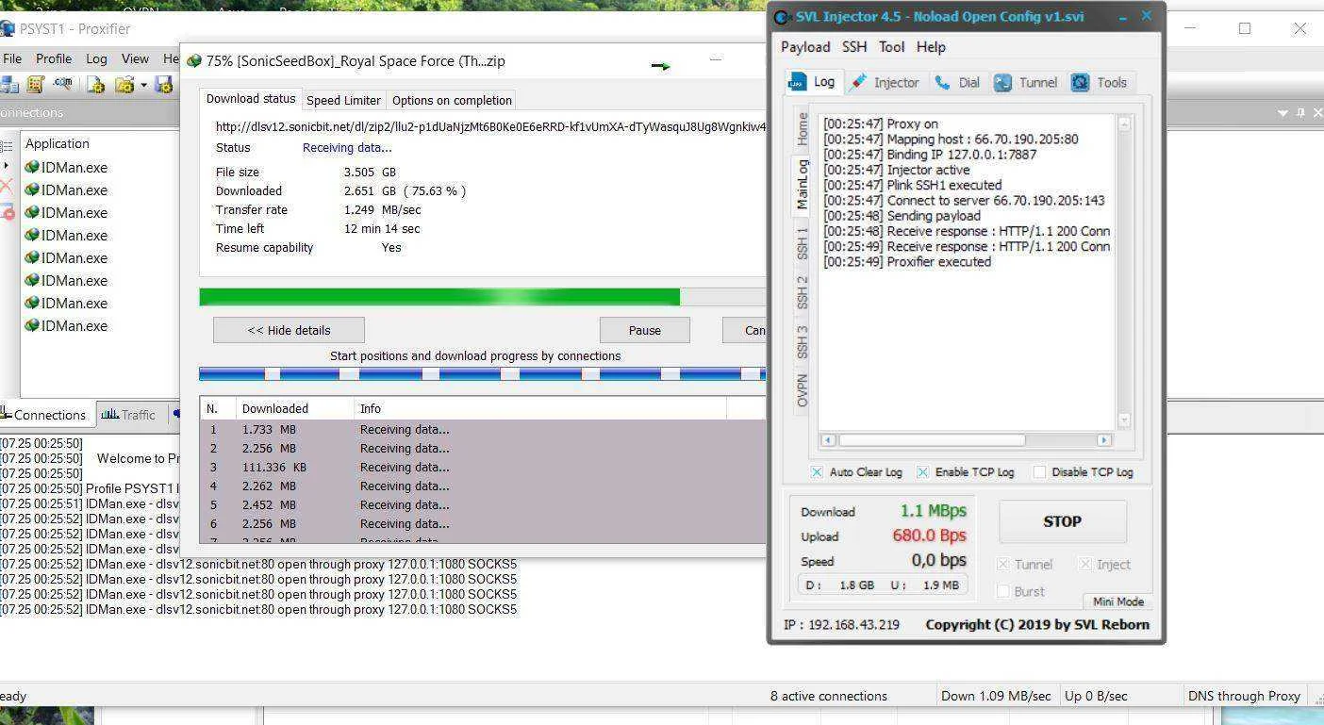Switch to the Injector tab
Viewport: 1324px width, 725px height.
pyautogui.click(x=885, y=82)
